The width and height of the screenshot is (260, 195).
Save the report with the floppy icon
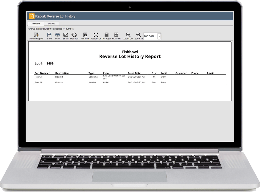coord(49,36)
